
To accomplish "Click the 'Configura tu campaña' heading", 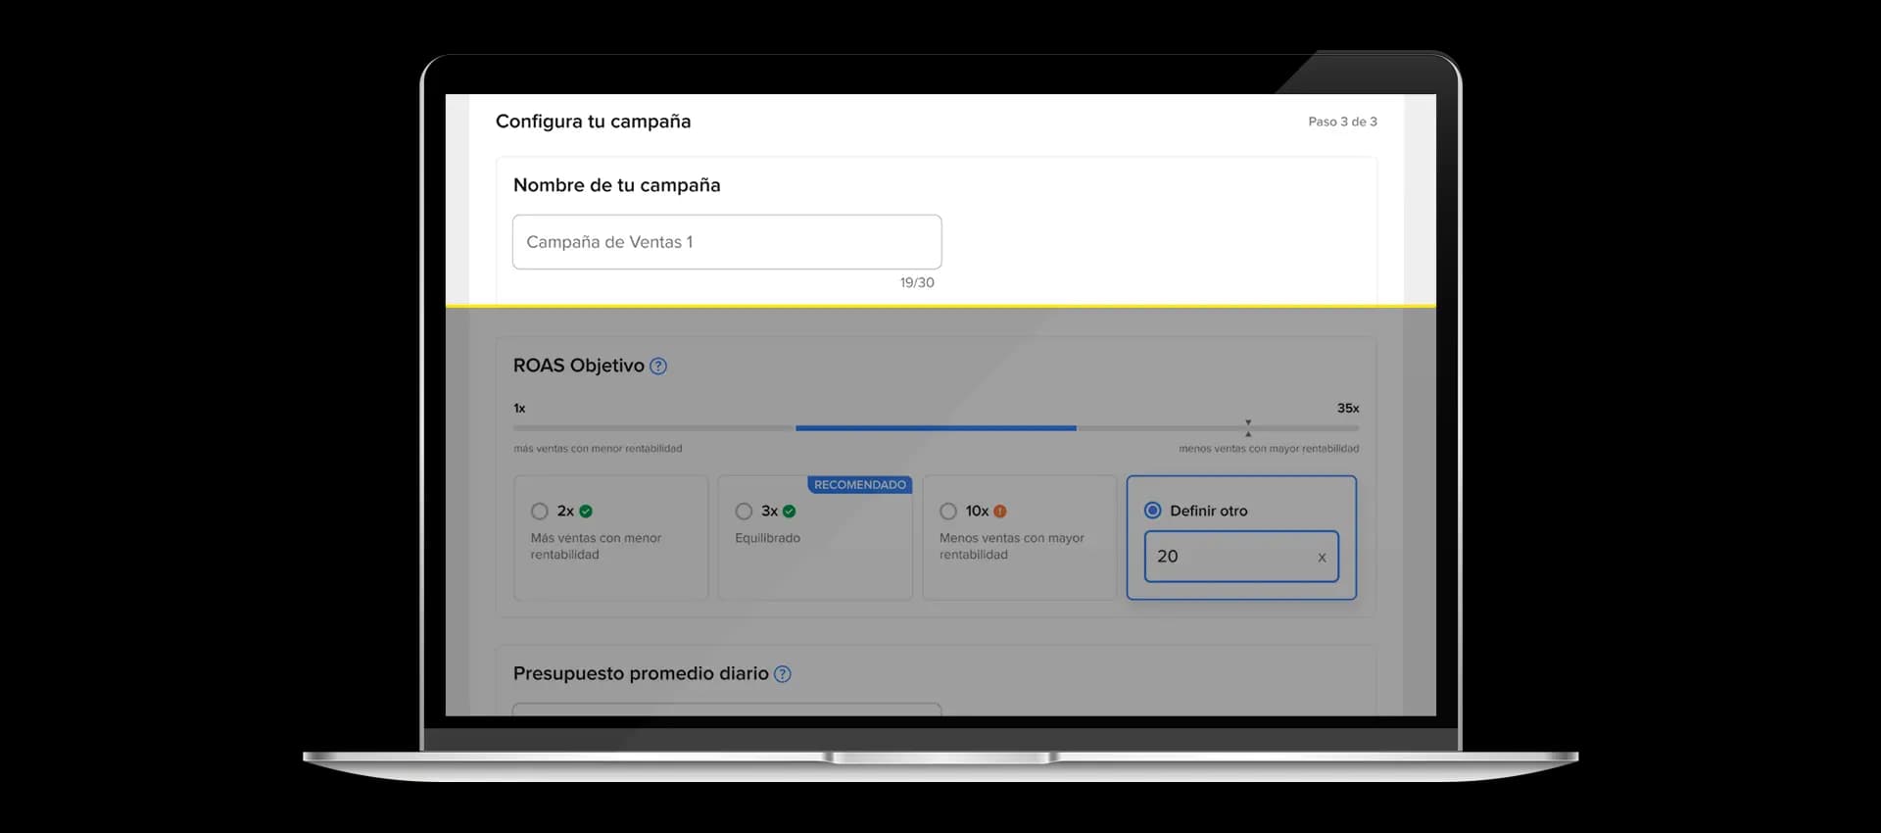I will pos(593,122).
